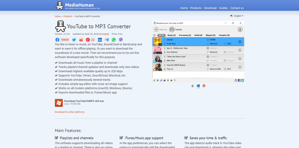This screenshot has height=148, width=299.
Task: Share the page on Reddit
Action: click(81, 40)
